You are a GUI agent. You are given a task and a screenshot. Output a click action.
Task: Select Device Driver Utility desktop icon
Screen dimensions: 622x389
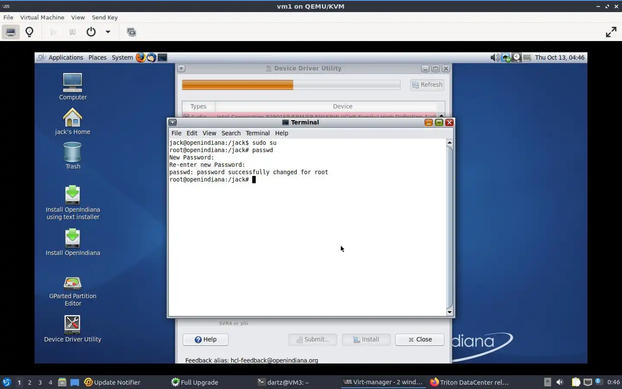[x=73, y=328]
